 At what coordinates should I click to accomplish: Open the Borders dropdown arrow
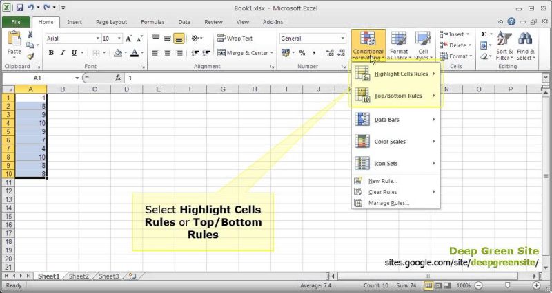tap(104, 53)
